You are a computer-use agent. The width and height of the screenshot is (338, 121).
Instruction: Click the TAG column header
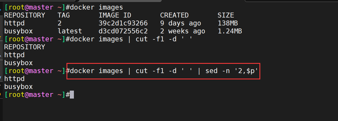point(63,15)
